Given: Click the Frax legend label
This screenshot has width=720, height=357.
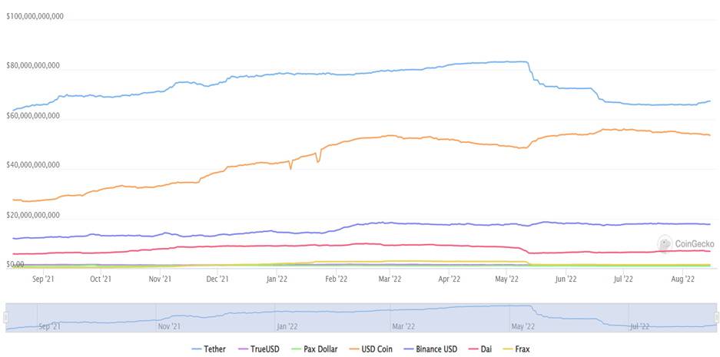Looking at the screenshot, I should click(x=519, y=349).
